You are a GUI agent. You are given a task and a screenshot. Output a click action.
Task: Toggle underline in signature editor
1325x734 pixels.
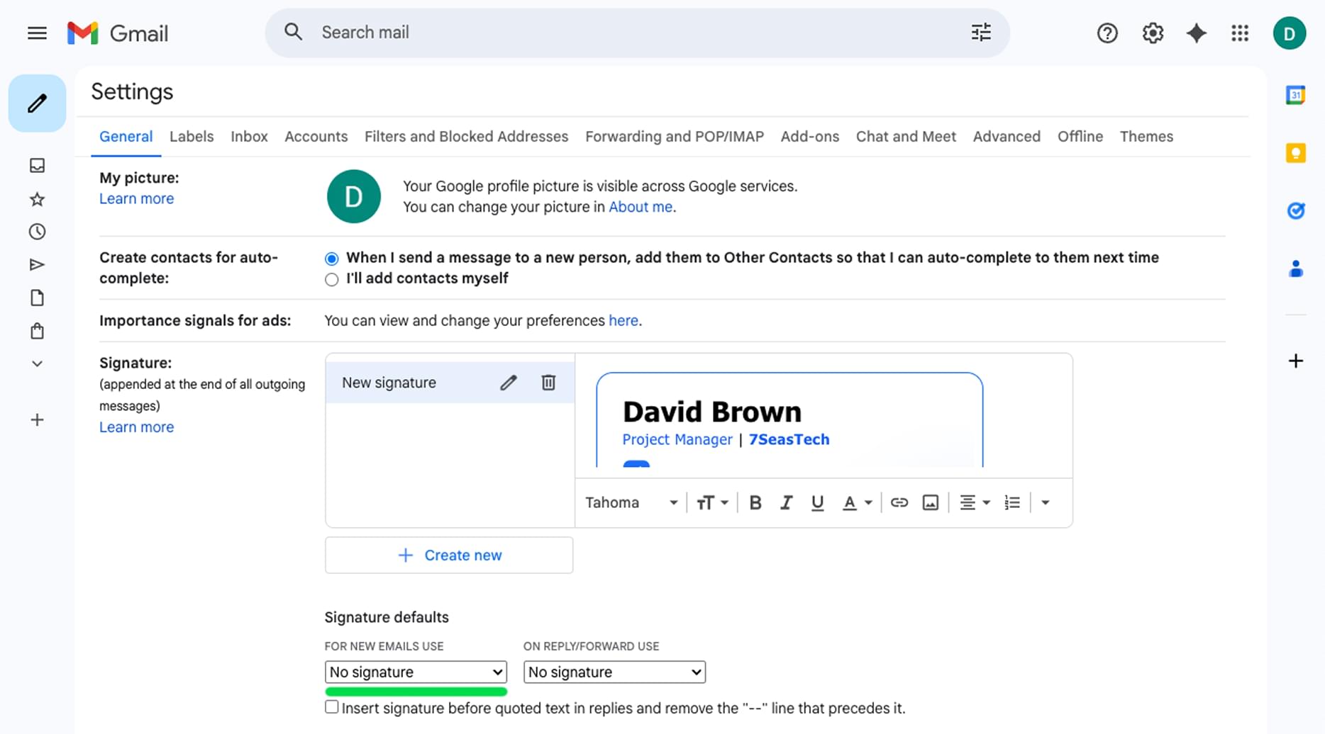[817, 502]
